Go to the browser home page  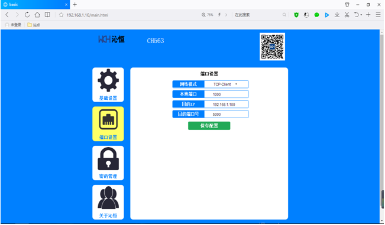pos(37,15)
